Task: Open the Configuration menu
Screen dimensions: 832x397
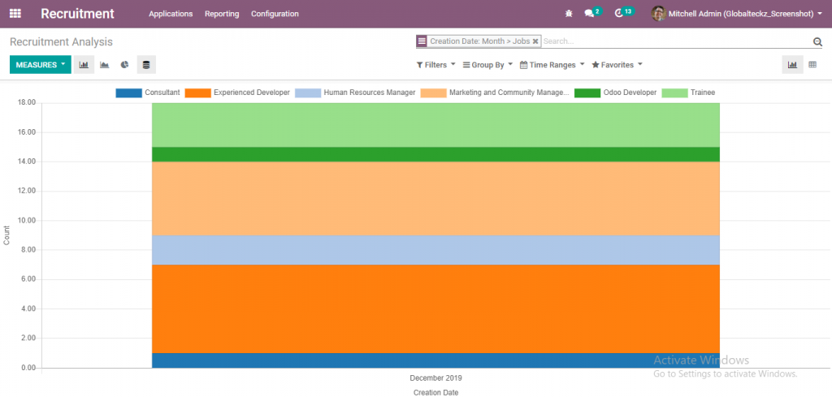Action: [x=275, y=14]
